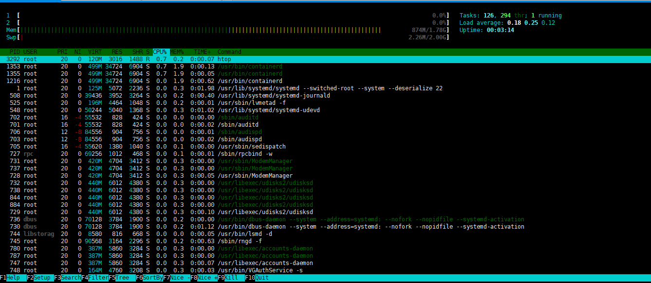Click the CPU 2 usage meter
Image resolution: width=651 pixels, height=283 pixels.
(227, 23)
